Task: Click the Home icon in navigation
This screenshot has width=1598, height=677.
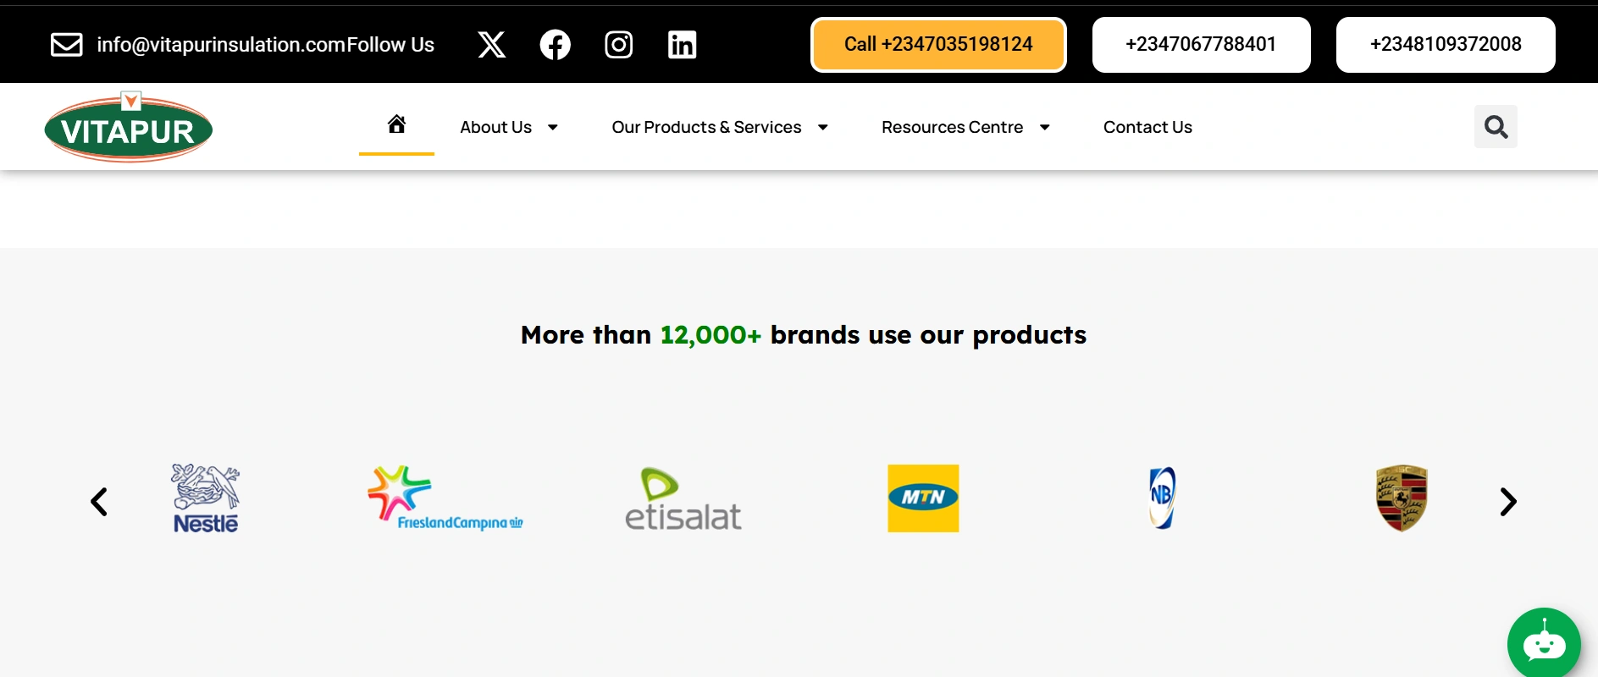Action: (x=396, y=125)
